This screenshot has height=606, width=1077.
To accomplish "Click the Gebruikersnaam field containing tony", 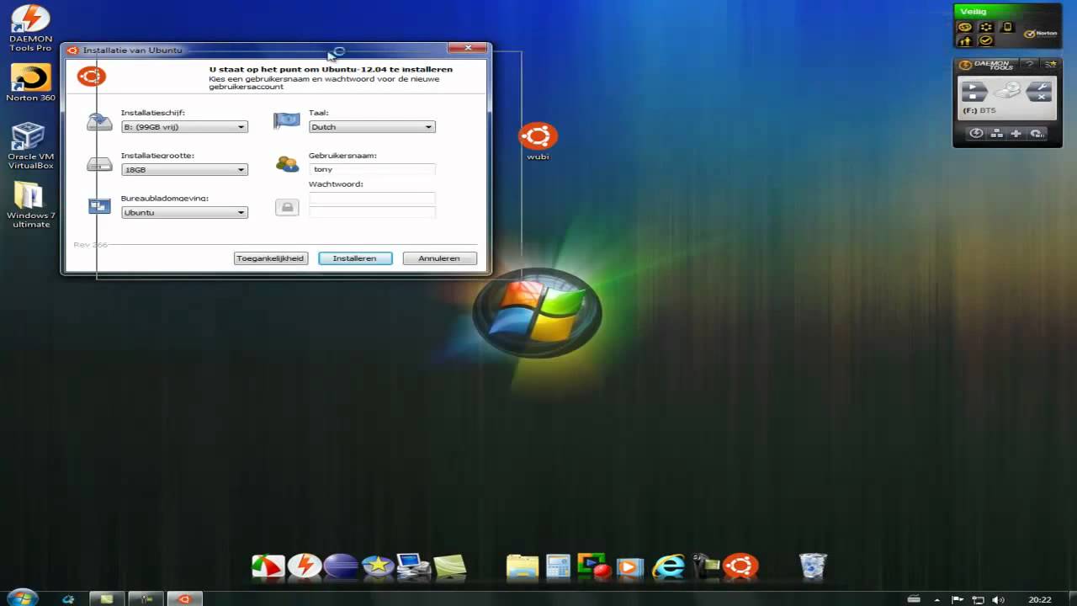I will [372, 169].
